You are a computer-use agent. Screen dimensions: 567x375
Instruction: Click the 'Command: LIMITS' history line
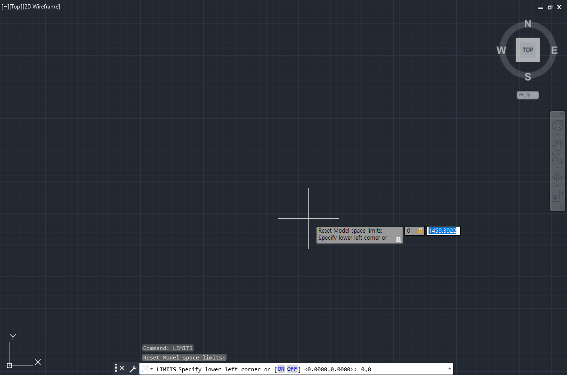point(168,348)
